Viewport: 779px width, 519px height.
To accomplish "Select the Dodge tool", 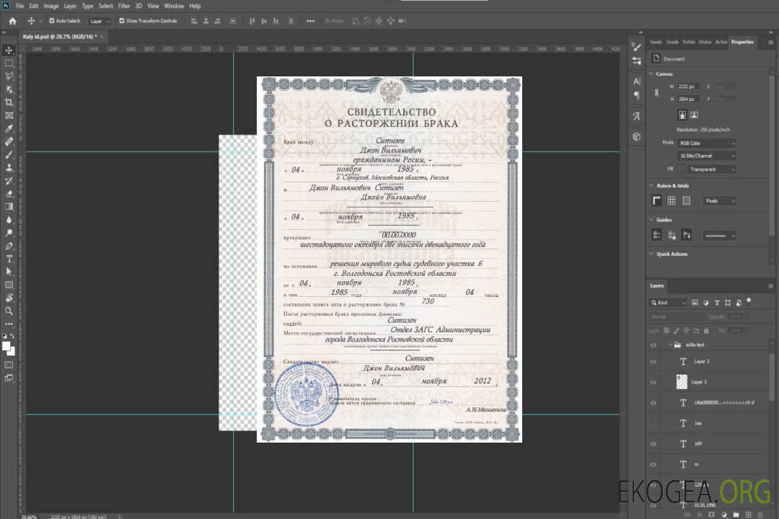I will 9,232.
